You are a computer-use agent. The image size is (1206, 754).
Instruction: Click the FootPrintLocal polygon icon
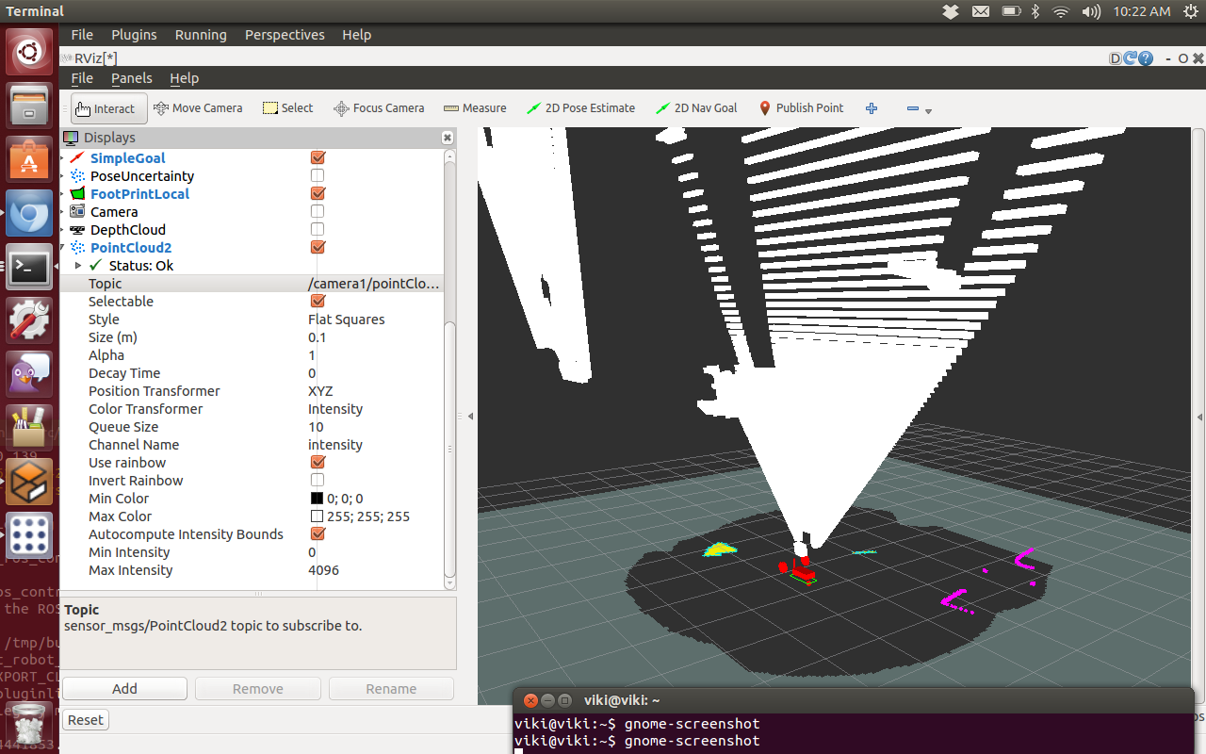pyautogui.click(x=77, y=194)
